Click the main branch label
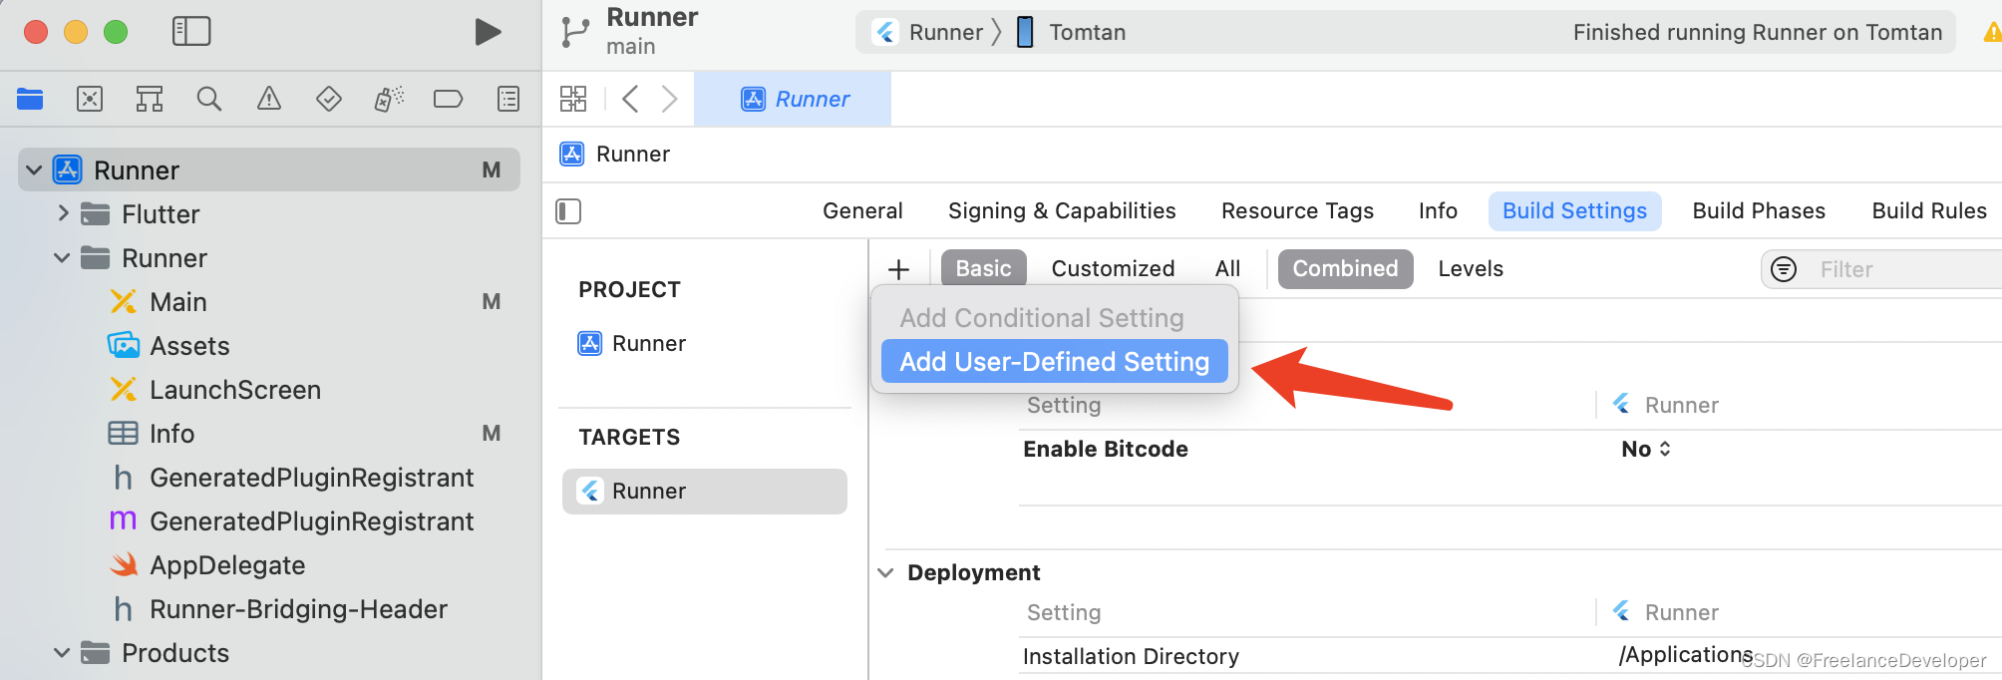Image resolution: width=2002 pixels, height=680 pixels. tap(630, 47)
